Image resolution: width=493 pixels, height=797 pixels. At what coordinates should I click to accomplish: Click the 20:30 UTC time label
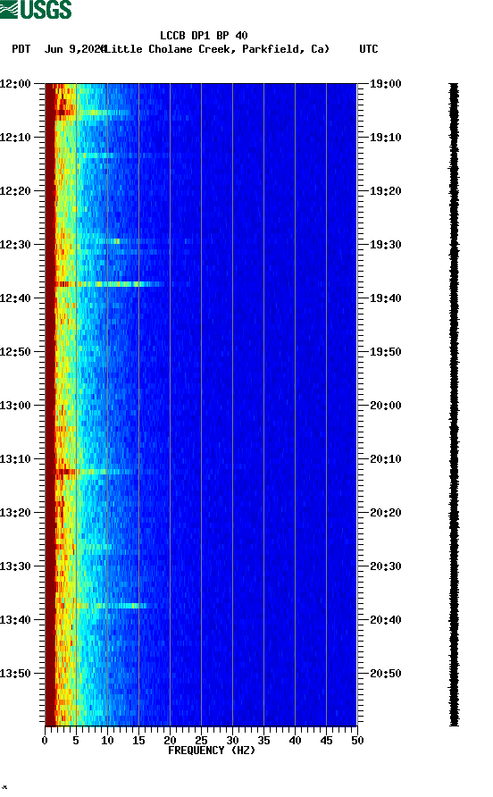tap(385, 566)
